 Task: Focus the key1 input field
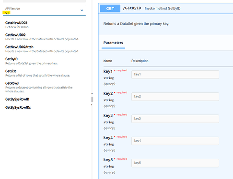(x=175, y=75)
